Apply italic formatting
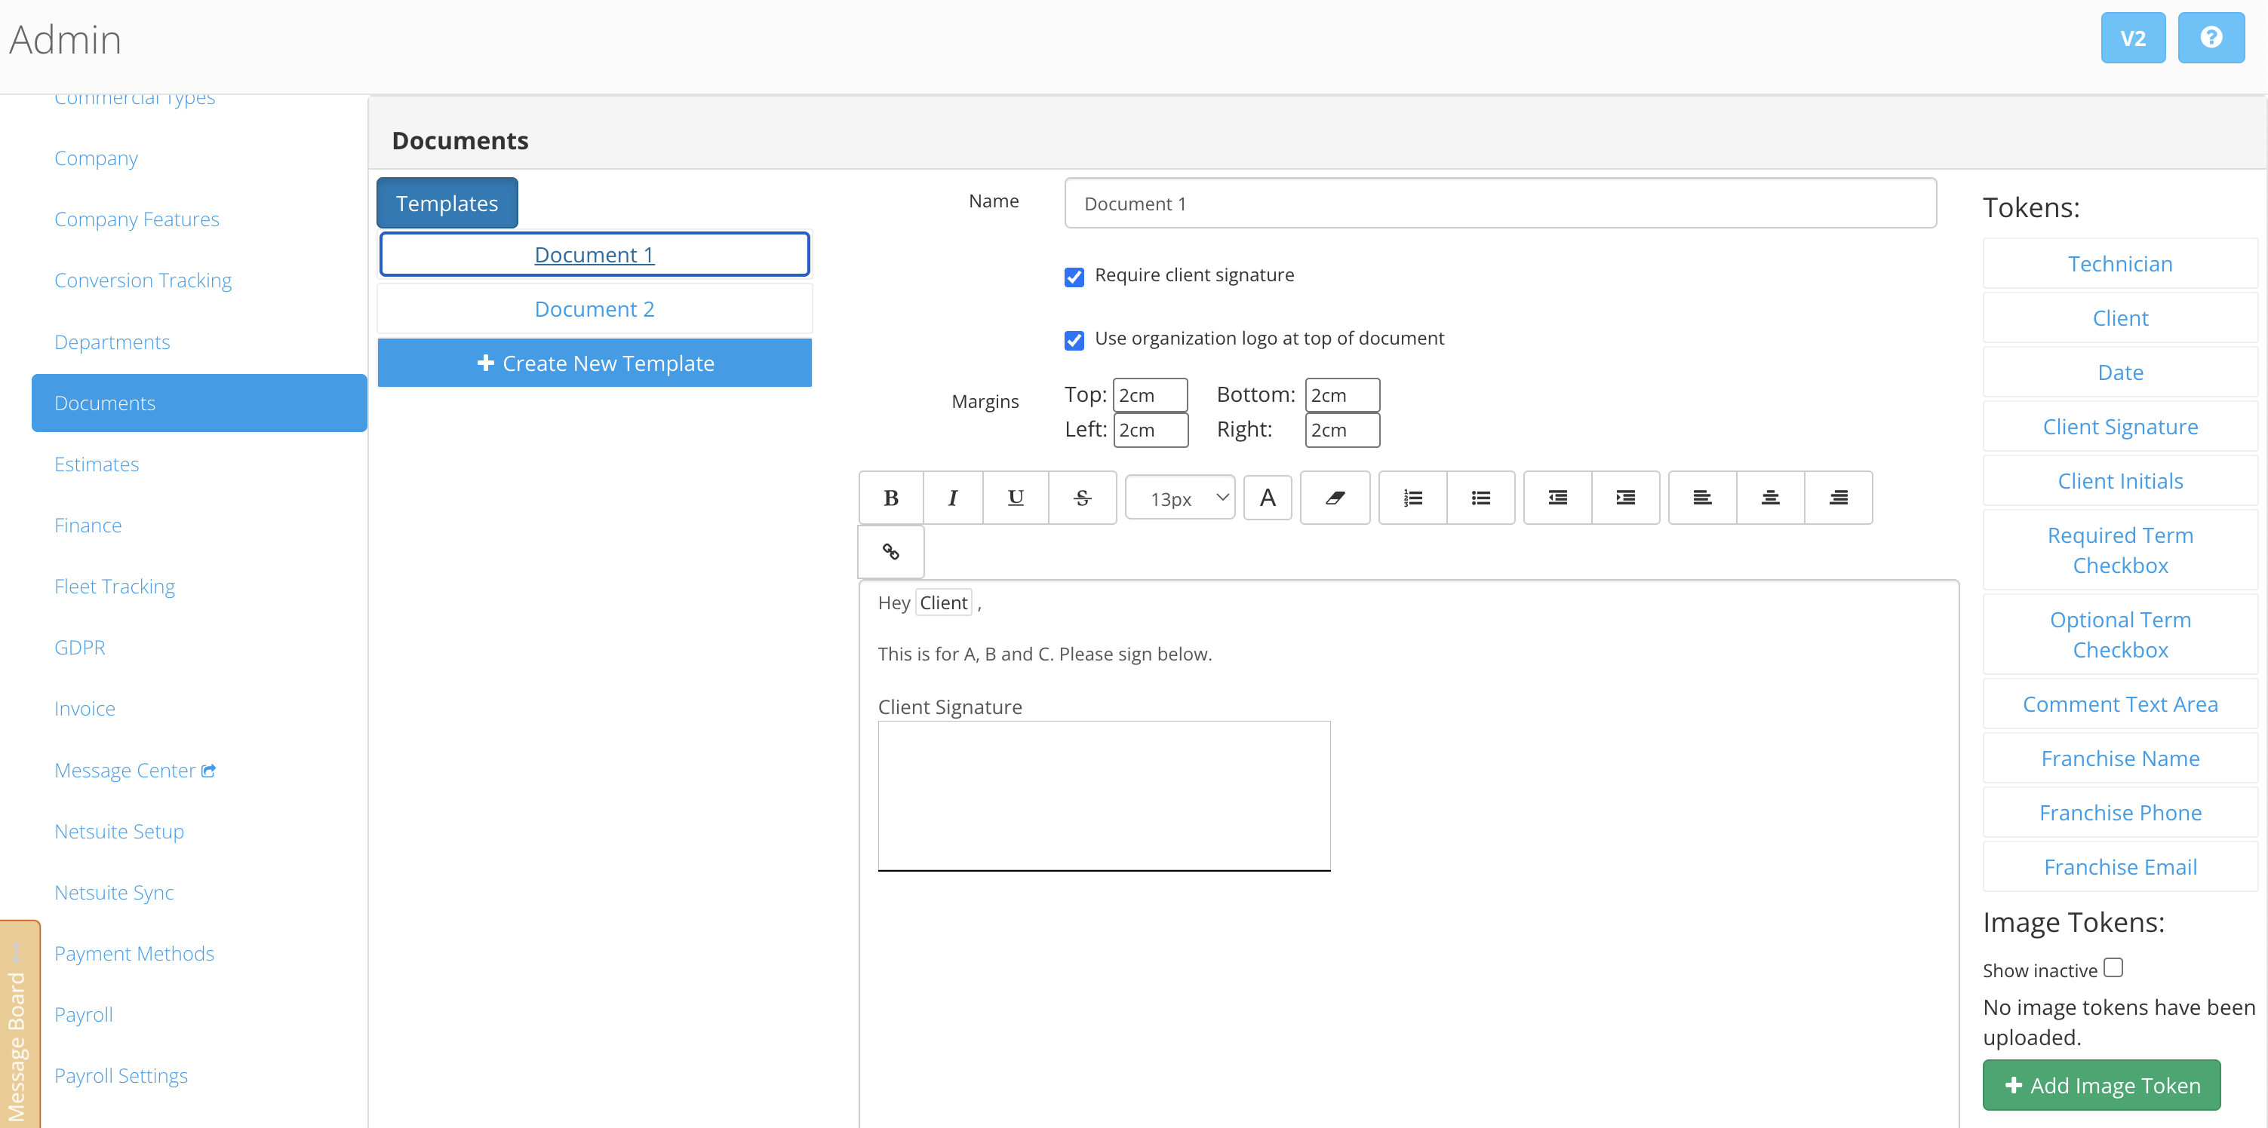 pyautogui.click(x=953, y=498)
